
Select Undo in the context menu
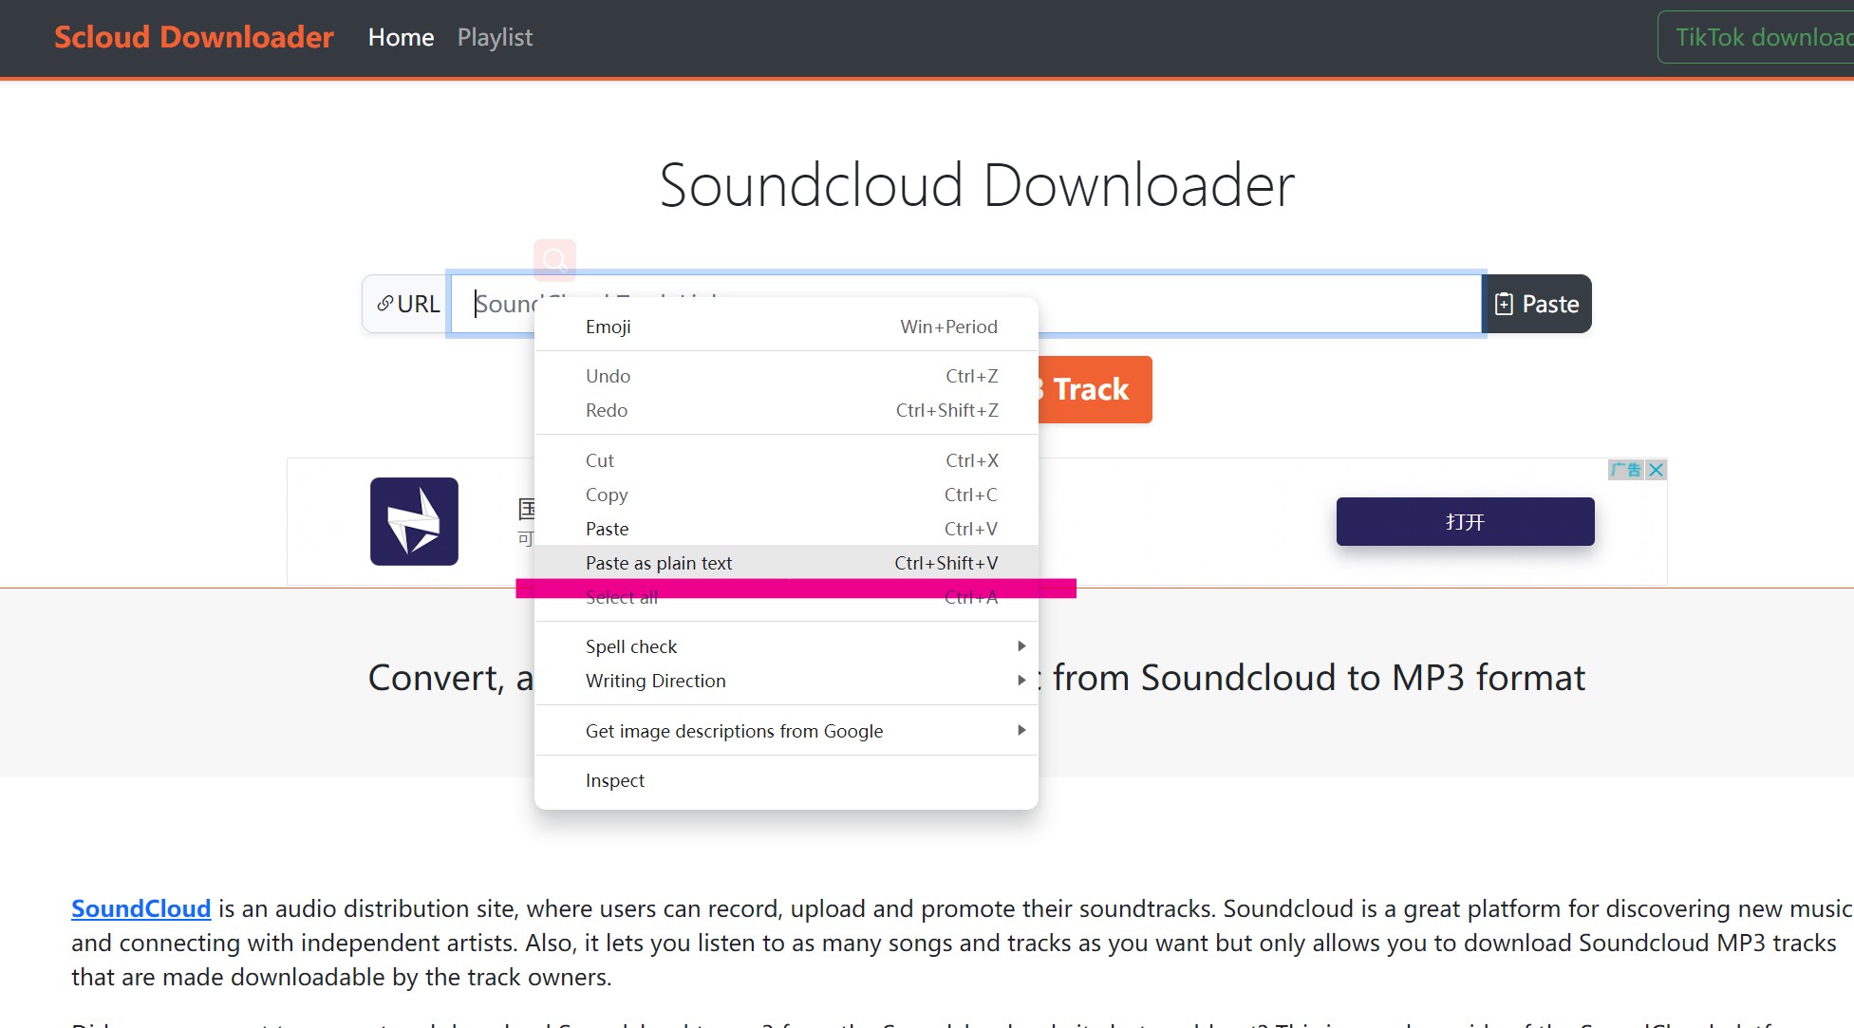click(786, 376)
